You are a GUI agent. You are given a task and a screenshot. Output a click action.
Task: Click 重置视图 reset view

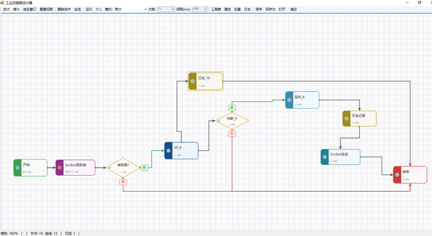pos(46,9)
